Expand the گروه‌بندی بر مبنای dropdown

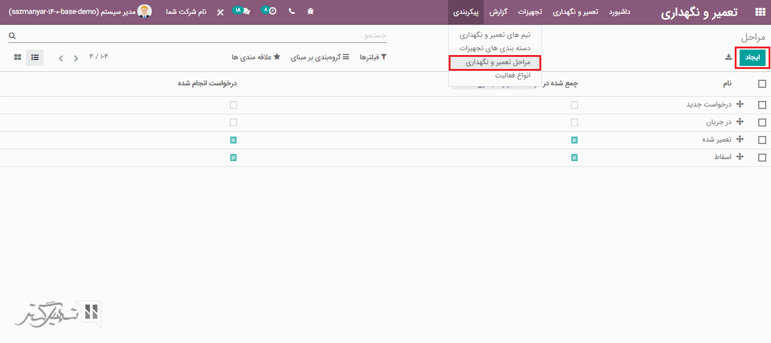(x=316, y=57)
